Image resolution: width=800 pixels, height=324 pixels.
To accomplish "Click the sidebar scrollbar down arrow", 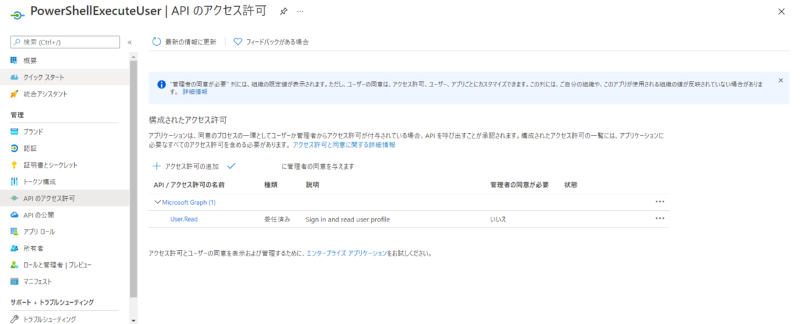I will click(133, 320).
